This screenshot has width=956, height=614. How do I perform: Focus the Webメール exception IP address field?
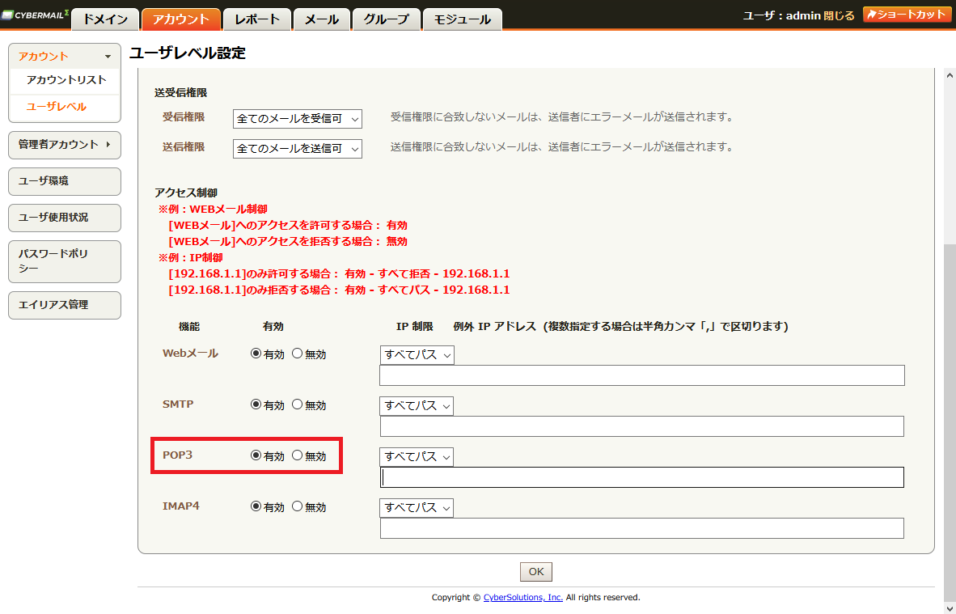pyautogui.click(x=642, y=375)
